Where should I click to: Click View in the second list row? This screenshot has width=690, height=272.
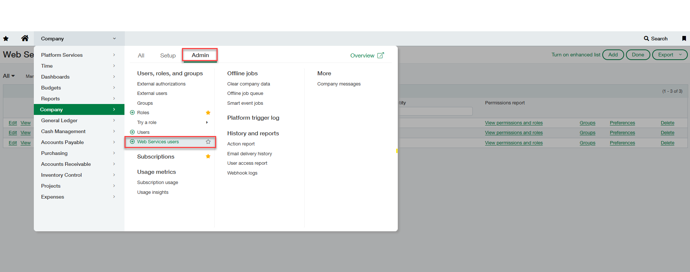pyautogui.click(x=25, y=133)
